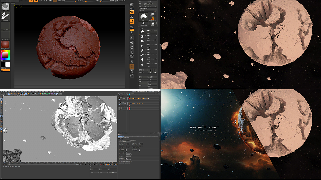321x180 pixels.
Task: Click the Cinema 4D Undo toolbar icon
Action: (2, 94)
